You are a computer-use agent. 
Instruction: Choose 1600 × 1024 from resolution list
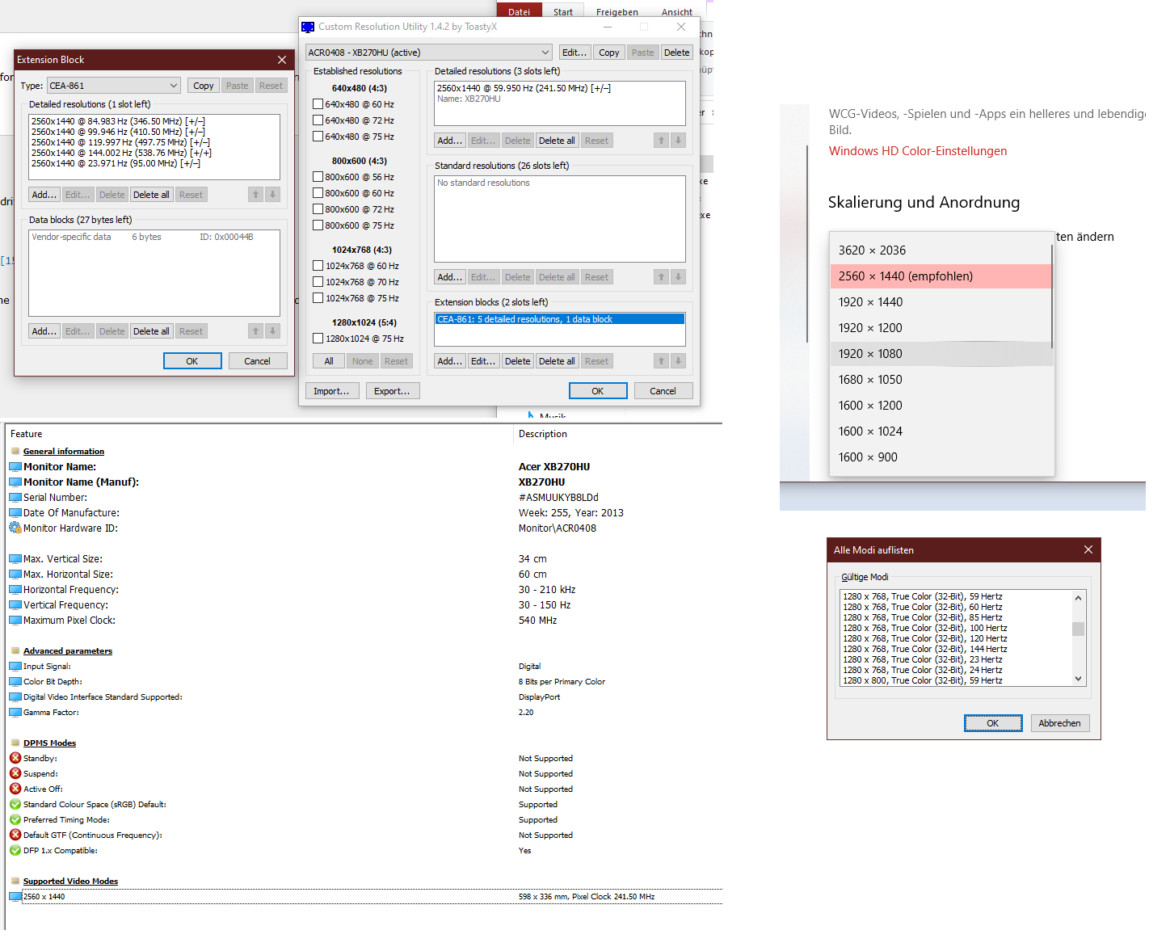(941, 431)
